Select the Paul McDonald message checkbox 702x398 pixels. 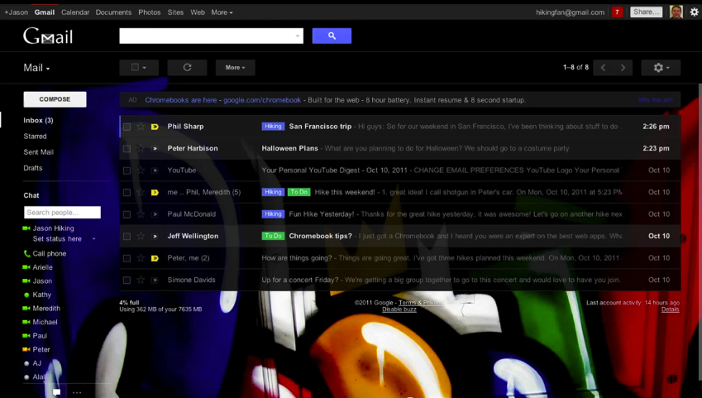click(127, 214)
